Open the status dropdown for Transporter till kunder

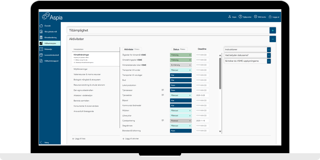click(181, 70)
